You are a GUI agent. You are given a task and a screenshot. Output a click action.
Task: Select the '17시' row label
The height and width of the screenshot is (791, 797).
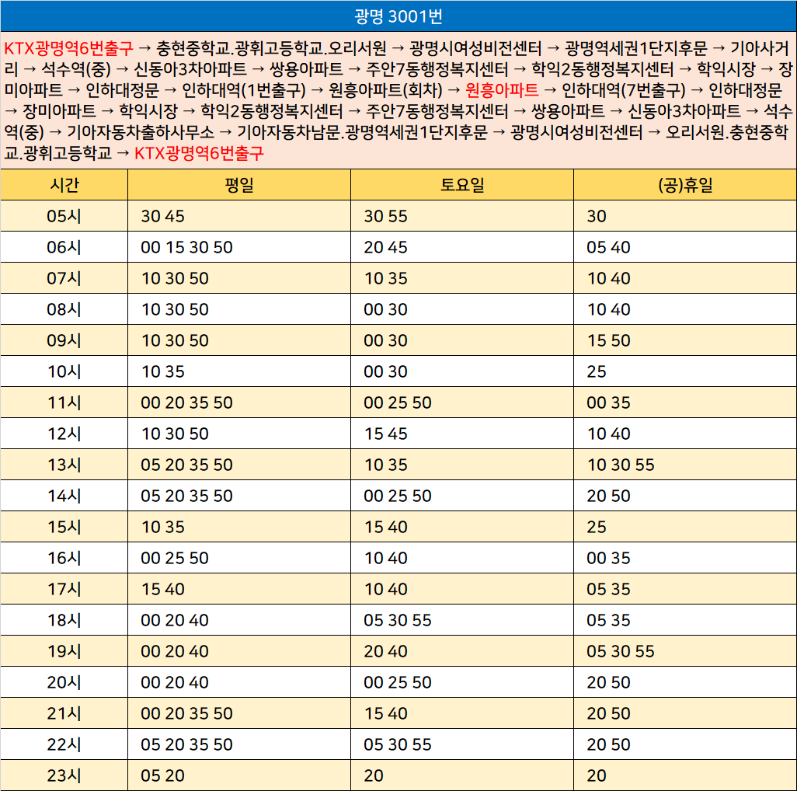coord(64,589)
